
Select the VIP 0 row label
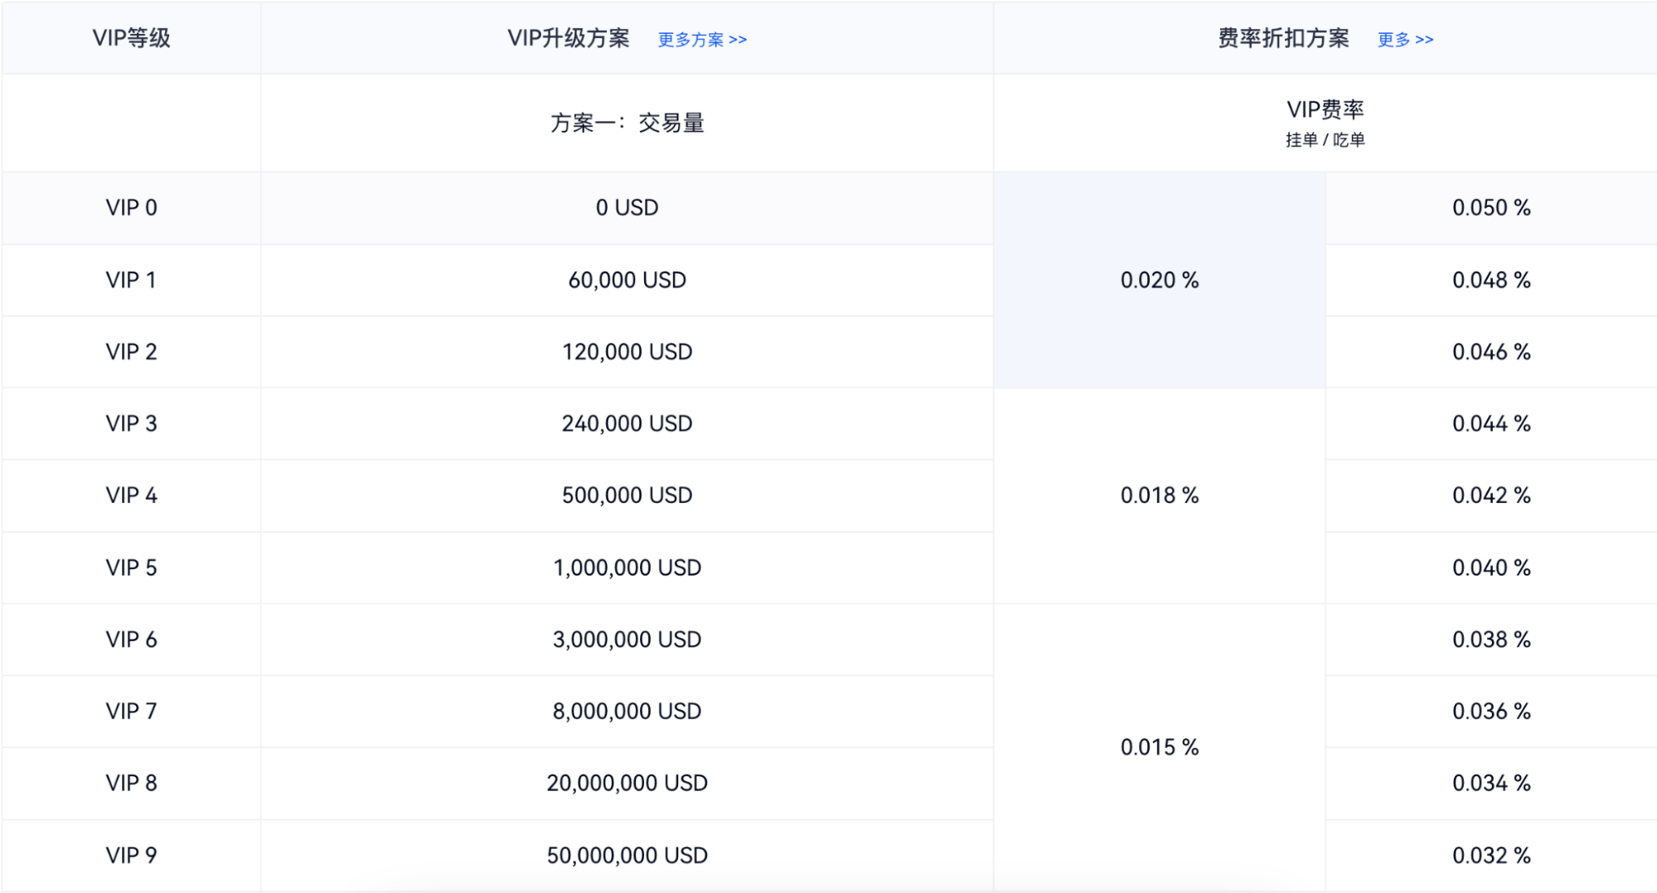(131, 207)
